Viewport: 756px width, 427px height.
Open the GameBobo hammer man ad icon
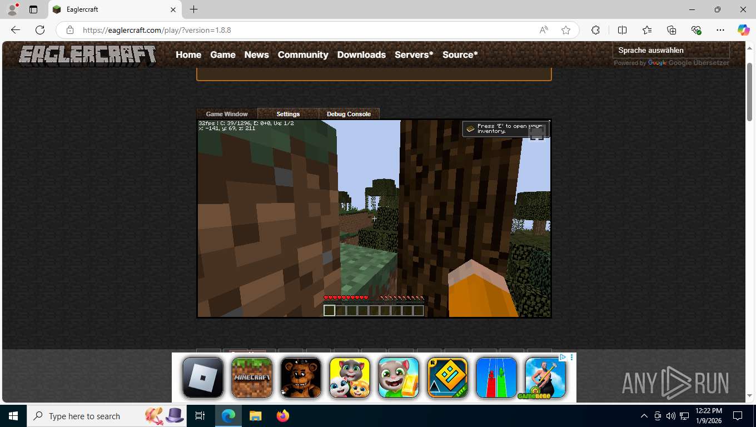545,378
